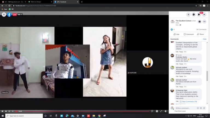
Task: Reply to the 'Wonderful to see such' comment
Action: point(181,76)
